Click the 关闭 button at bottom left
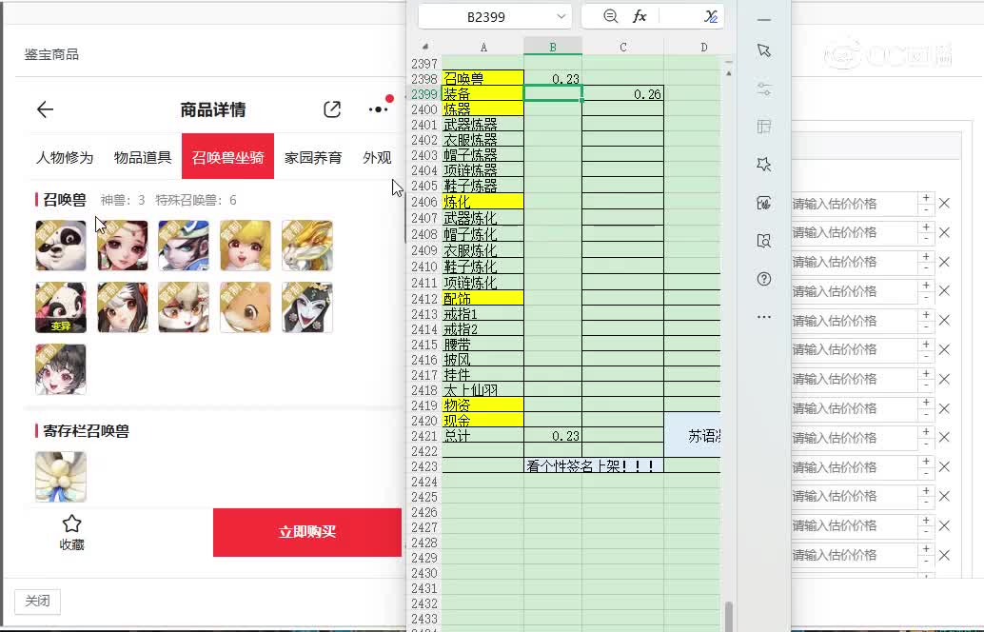 point(38,602)
